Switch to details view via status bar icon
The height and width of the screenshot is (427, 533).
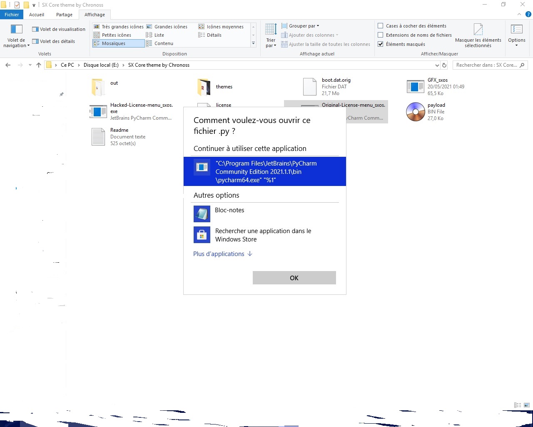[x=518, y=405]
